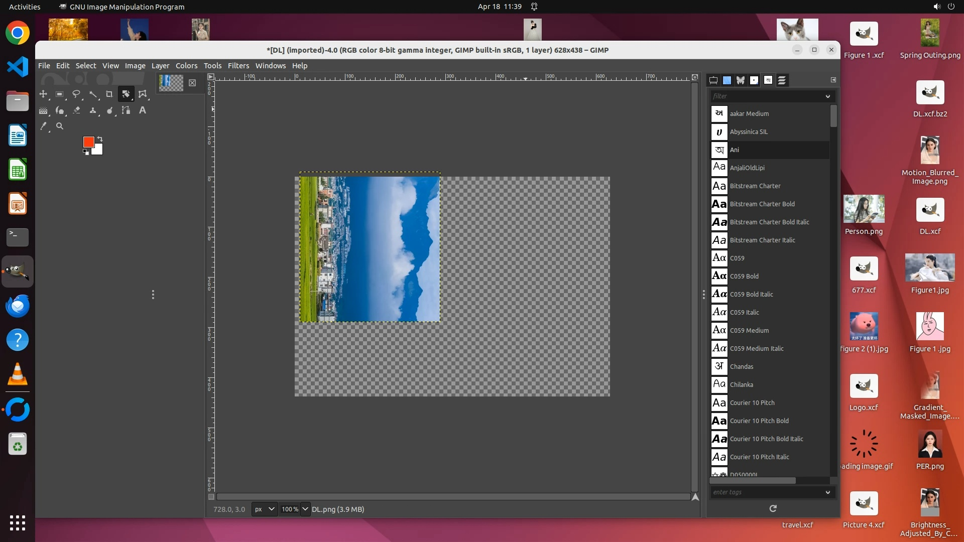964x542 pixels.
Task: Open the 100% zoom level dropdown
Action: (305, 509)
